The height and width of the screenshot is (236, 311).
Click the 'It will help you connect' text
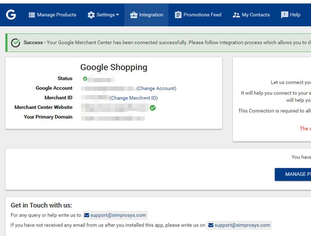pyautogui.click(x=276, y=93)
